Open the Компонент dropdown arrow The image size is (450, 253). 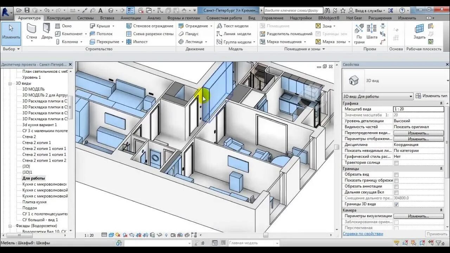coord(85,34)
